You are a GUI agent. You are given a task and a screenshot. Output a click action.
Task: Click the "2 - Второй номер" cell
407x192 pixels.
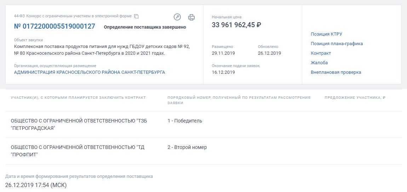coord(187,148)
